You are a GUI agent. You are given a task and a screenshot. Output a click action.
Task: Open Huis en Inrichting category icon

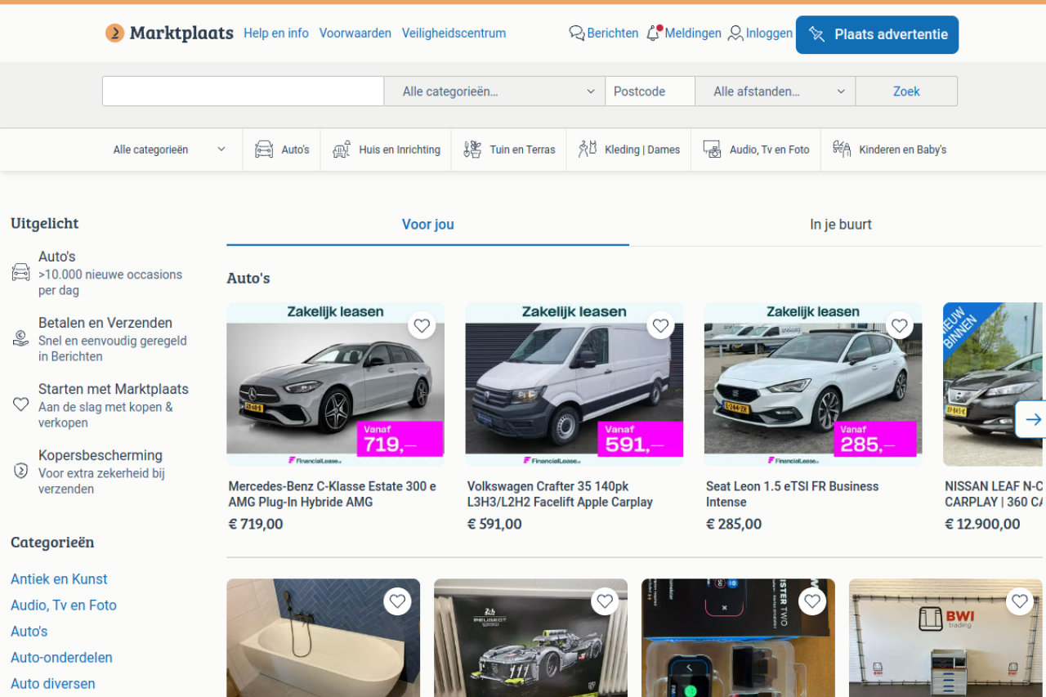(342, 150)
